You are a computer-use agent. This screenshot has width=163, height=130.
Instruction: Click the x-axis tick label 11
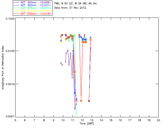(x=73, y=120)
